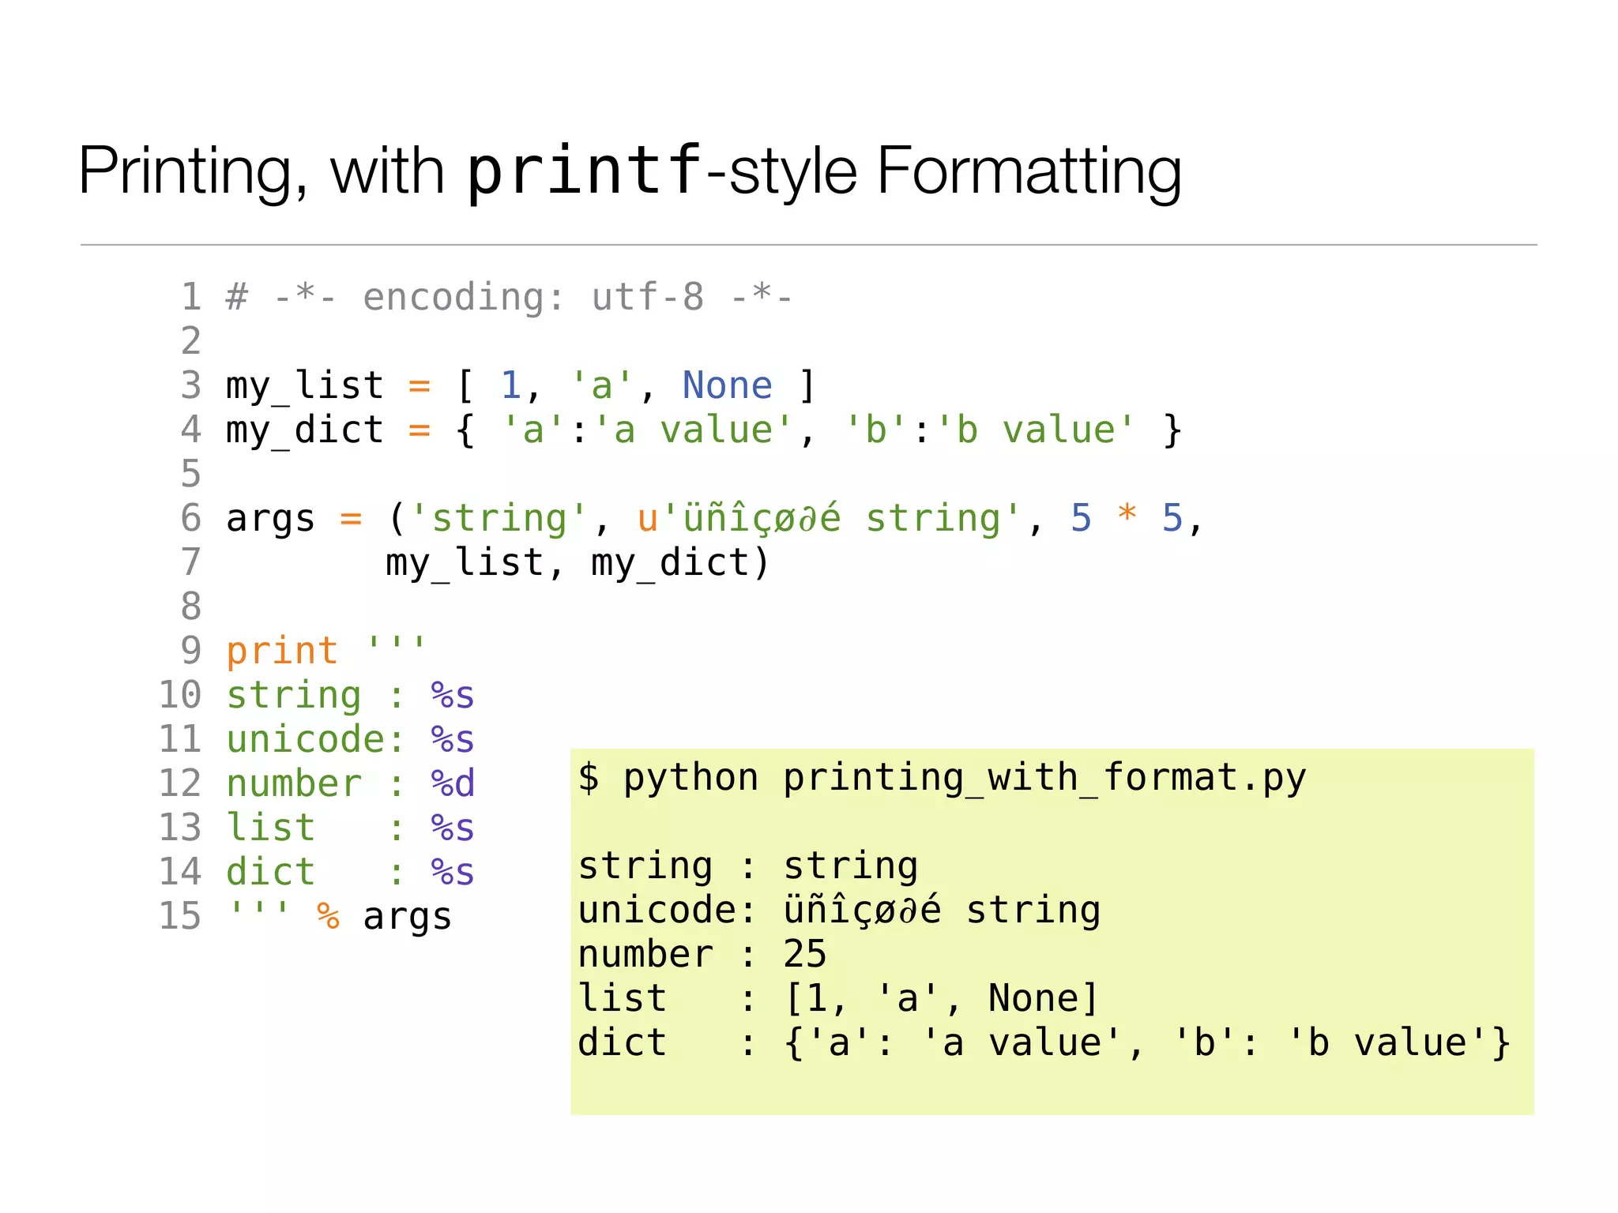Click the % operator before args
This screenshot has height=1213, width=1618.
328,917
